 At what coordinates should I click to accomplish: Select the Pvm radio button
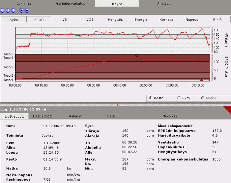click(x=179, y=98)
